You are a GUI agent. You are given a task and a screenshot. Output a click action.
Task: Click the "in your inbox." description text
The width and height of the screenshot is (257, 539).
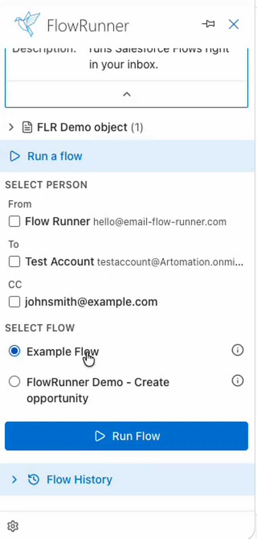(x=123, y=64)
